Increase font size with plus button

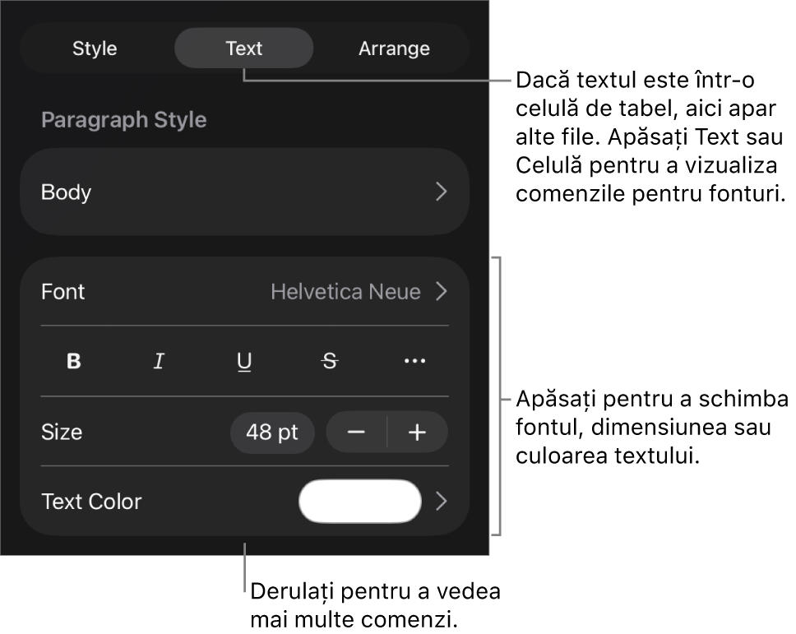pyautogui.click(x=417, y=432)
